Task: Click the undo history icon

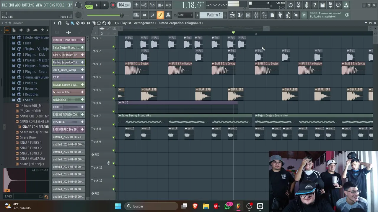Action: (x=291, y=5)
